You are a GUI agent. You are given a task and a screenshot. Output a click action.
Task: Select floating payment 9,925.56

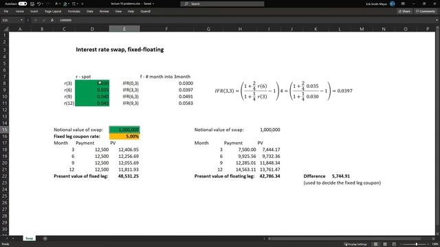pos(247,156)
